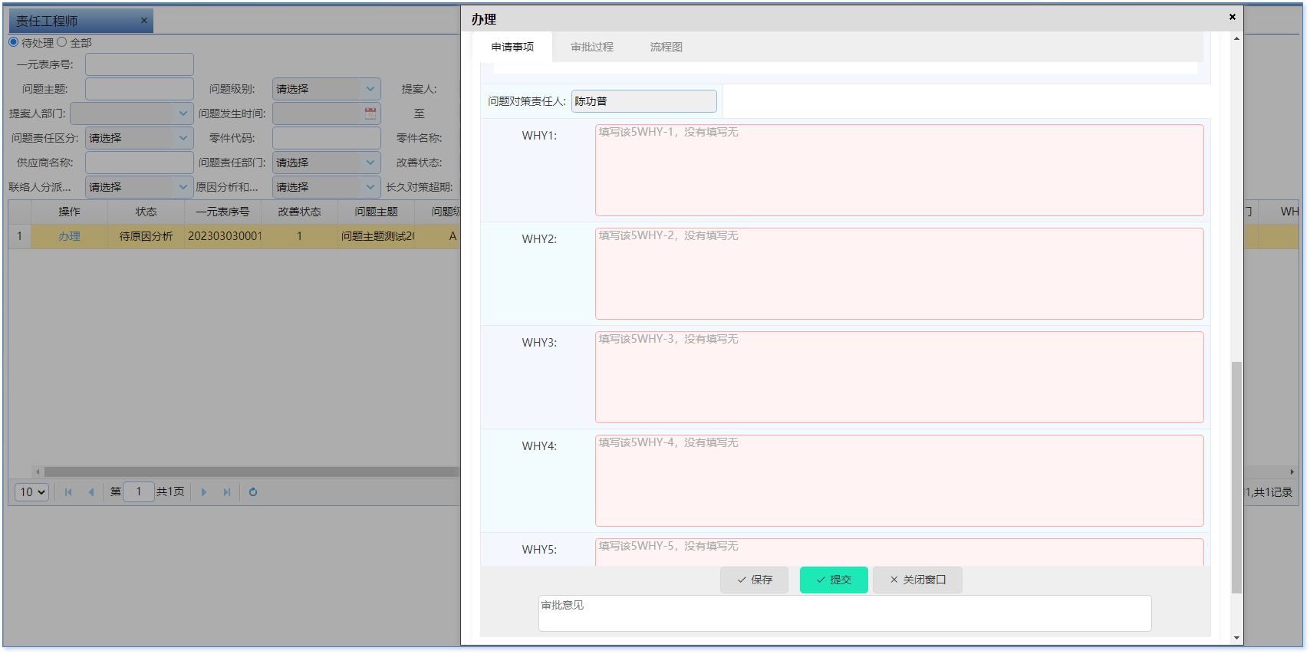The width and height of the screenshot is (1310, 654).
Task: Go to first page in pager
Action: point(68,492)
